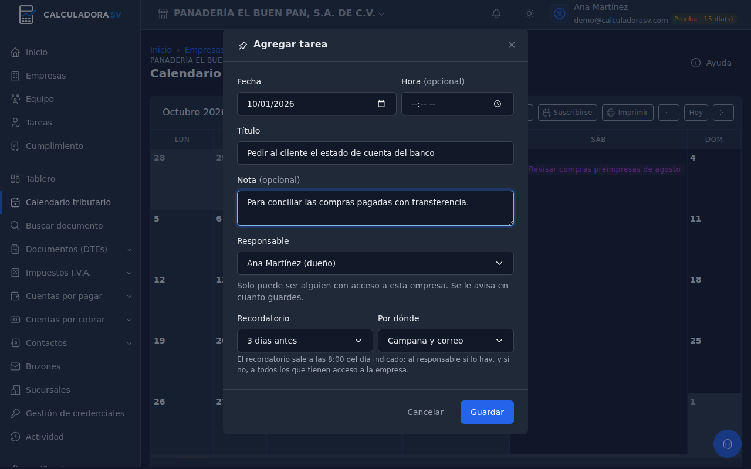Open Empresas in the sidebar
751x469 pixels.
[x=70, y=76]
